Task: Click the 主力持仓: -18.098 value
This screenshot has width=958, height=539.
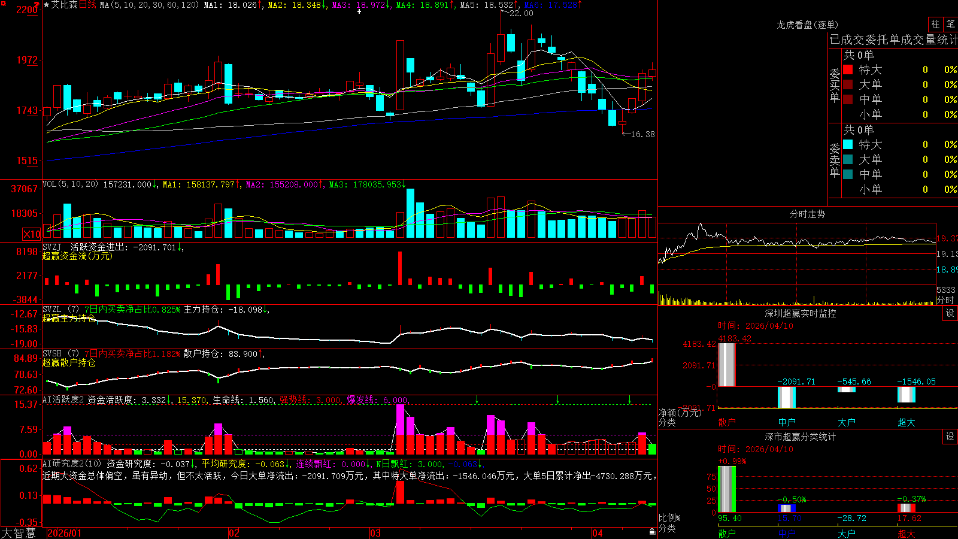Action: (x=226, y=310)
